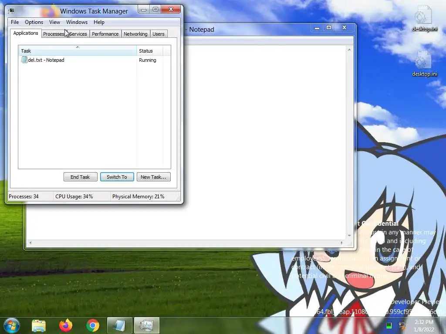Switch to the Processes tab
The height and width of the screenshot is (334, 446).
54,34
